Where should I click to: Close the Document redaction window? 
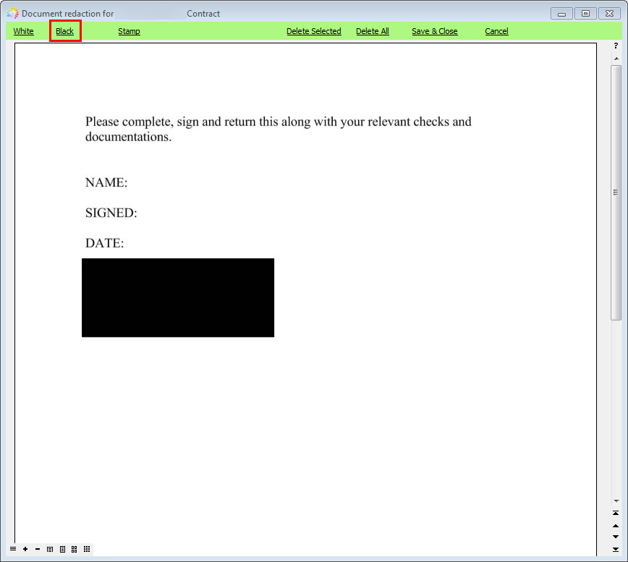(610, 14)
